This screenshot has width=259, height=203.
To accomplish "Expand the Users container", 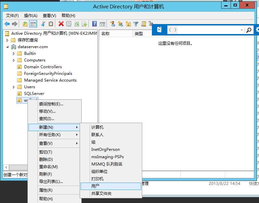I will point(14,87).
